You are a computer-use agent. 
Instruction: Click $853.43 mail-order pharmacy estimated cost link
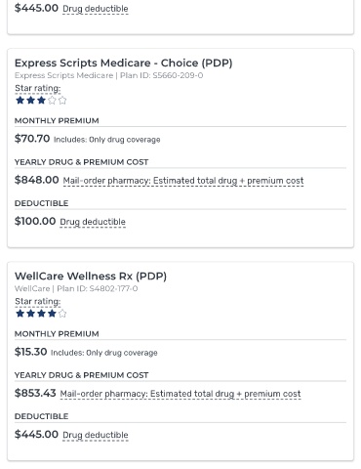coord(180,394)
